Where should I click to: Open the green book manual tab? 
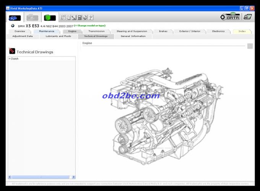coord(50,18)
